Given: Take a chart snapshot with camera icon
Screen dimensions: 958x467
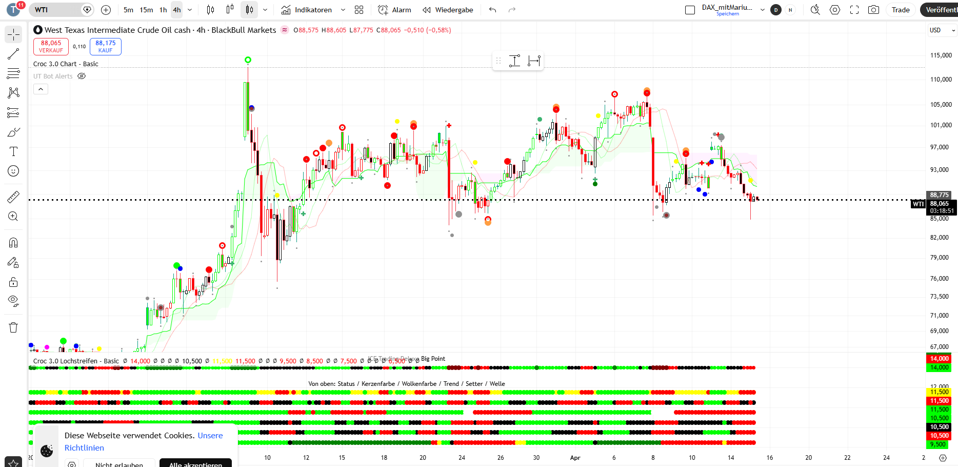Looking at the screenshot, I should (x=873, y=10).
